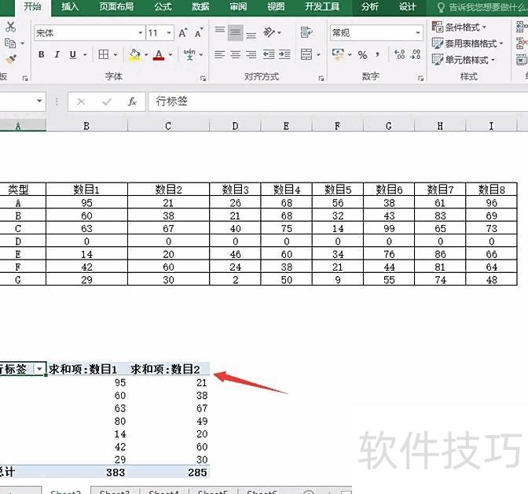
Task: Open the 设计 tab
Action: tap(408, 6)
